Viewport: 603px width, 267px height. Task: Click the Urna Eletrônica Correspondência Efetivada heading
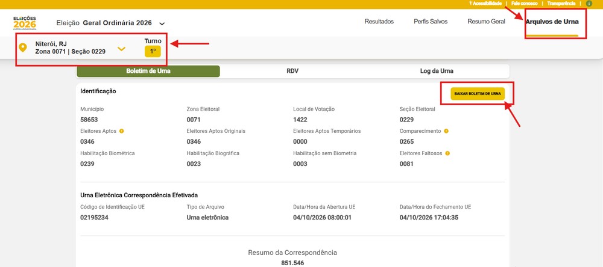pos(139,195)
